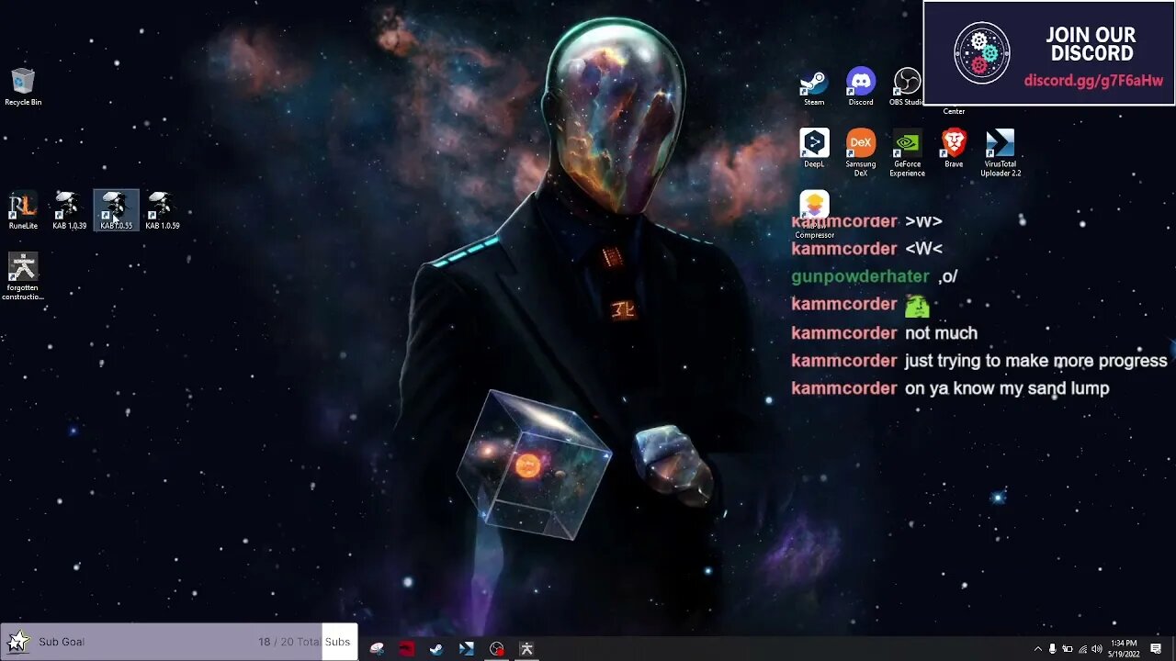Image resolution: width=1176 pixels, height=661 pixels.
Task: Open the clock showing 1:34 PM
Action: click(x=1123, y=649)
